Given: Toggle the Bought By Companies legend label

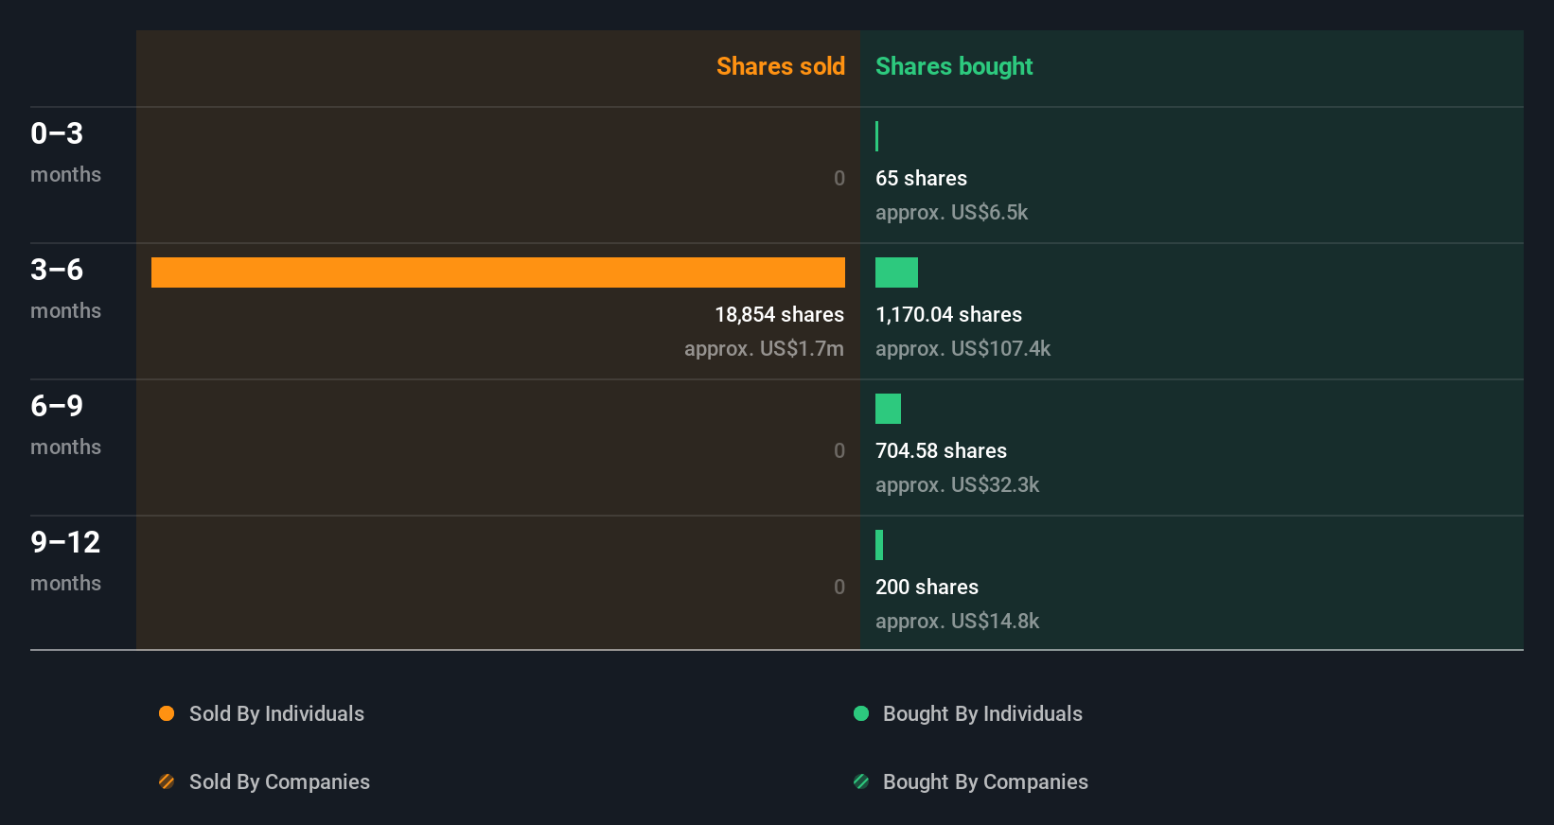Looking at the screenshot, I should [x=985, y=781].
